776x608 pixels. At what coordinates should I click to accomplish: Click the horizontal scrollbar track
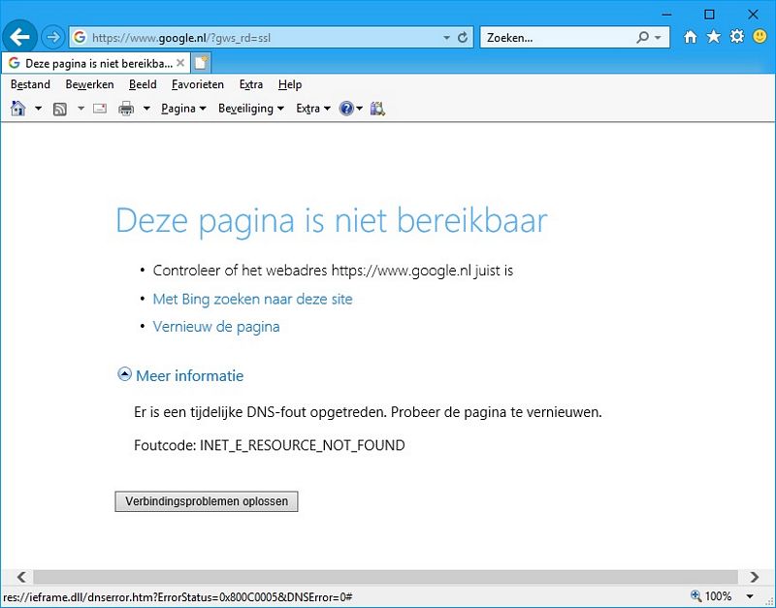[385, 577]
